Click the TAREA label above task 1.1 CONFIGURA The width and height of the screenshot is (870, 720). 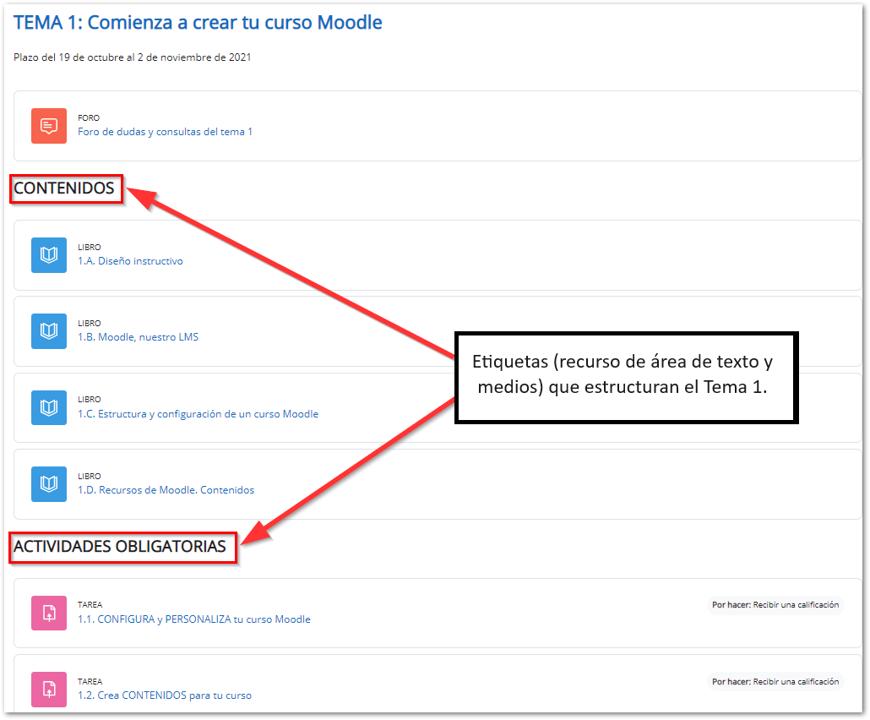click(90, 604)
